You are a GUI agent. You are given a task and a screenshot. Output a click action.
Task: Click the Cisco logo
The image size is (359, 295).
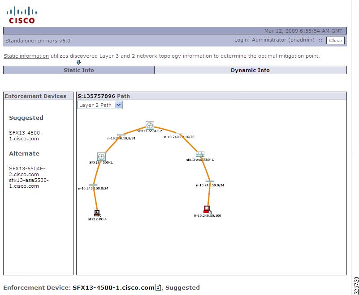tap(22, 15)
